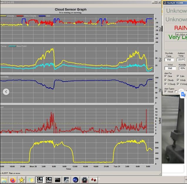Click the red bow-tie taskbar icon

(93, 180)
